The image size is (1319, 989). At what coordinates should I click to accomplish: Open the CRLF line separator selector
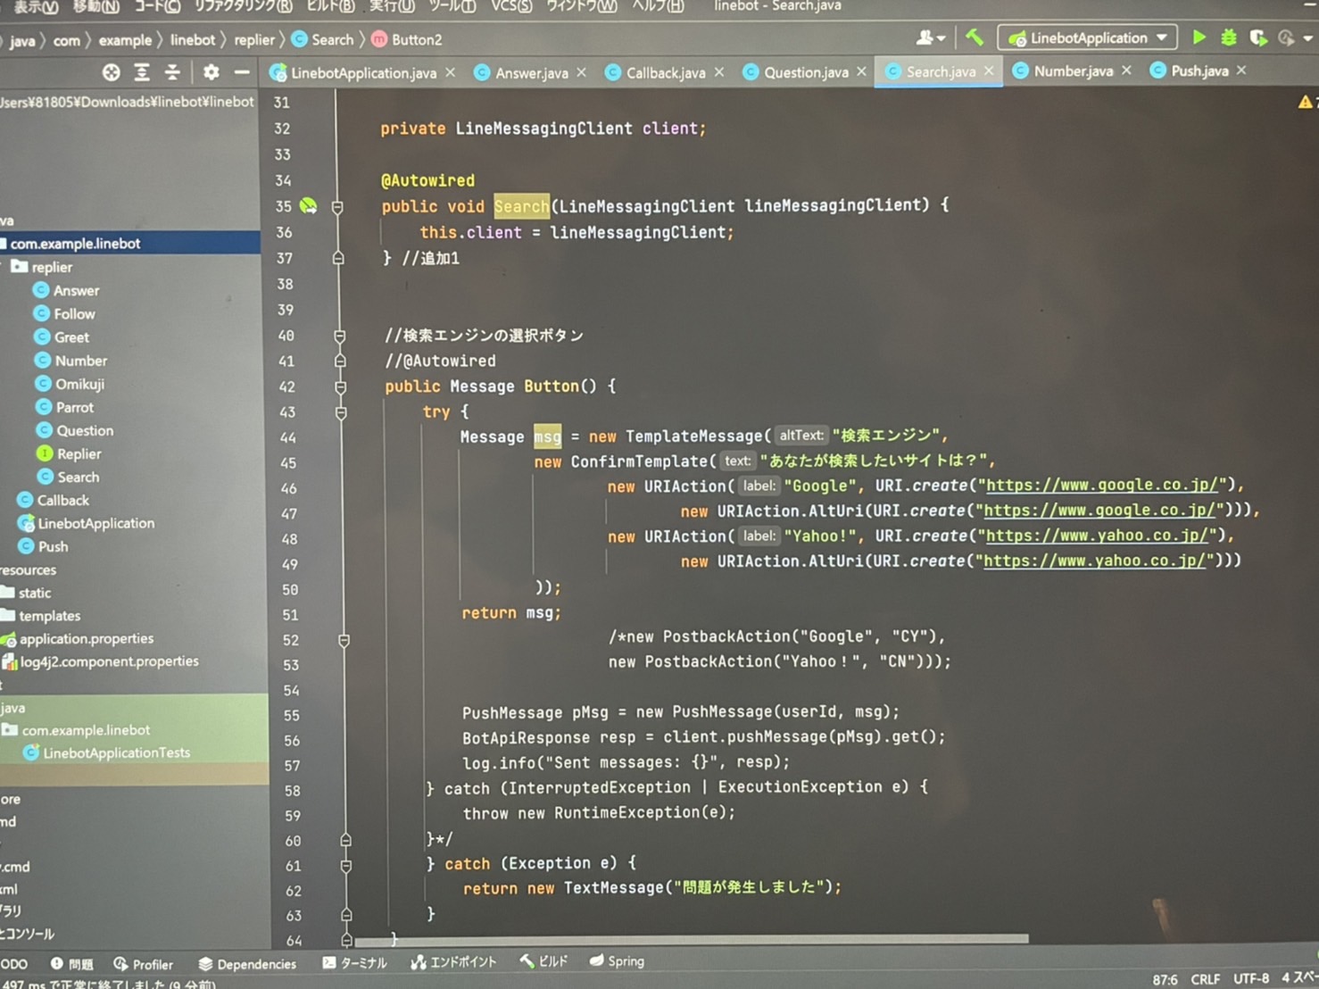pyautogui.click(x=1205, y=978)
